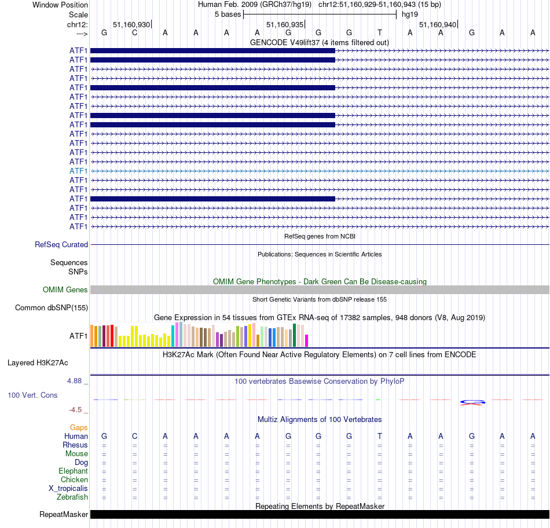This screenshot has height=528, width=550.
Task: Click ATF1 label next to GTEx bar chart
Action: (78, 336)
